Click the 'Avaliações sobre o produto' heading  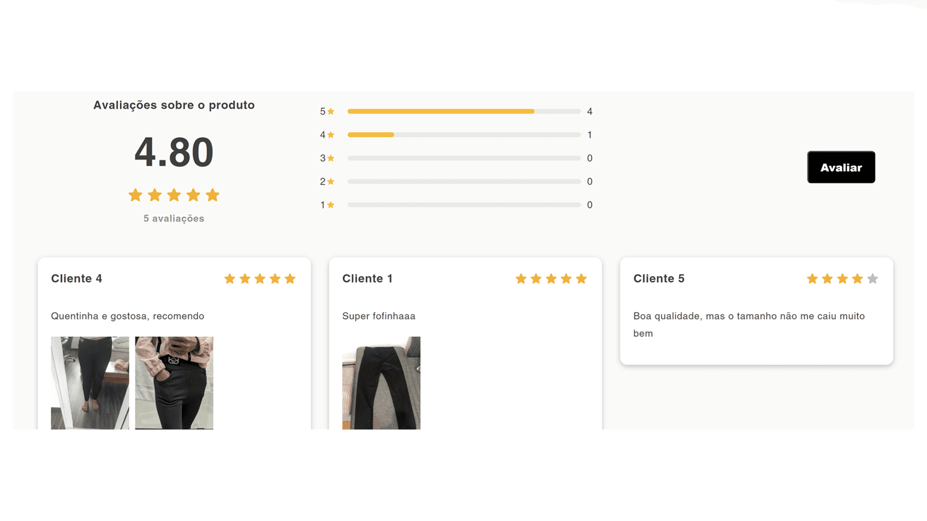[x=173, y=105]
